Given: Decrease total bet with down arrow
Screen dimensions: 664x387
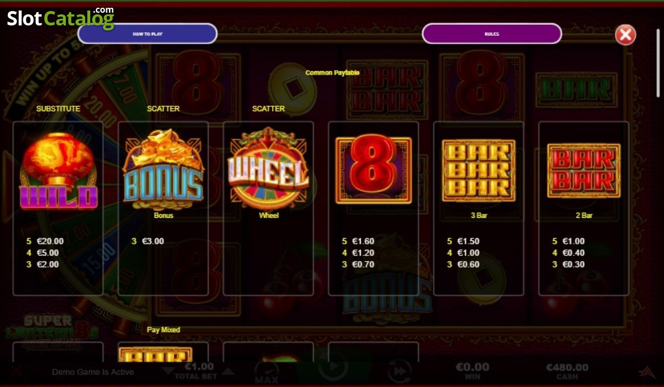Looking at the screenshot, I should pos(168,371).
